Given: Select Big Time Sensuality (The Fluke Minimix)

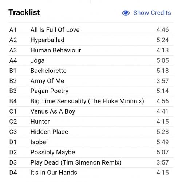Looking at the screenshot, I should (x=87, y=101).
